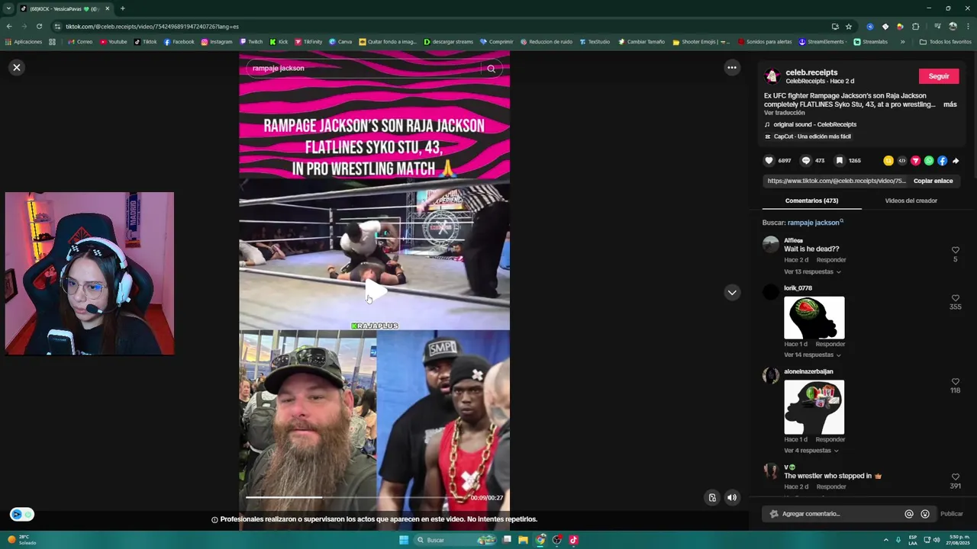977x549 pixels.
Task: Reload the page
Action: click(x=39, y=26)
